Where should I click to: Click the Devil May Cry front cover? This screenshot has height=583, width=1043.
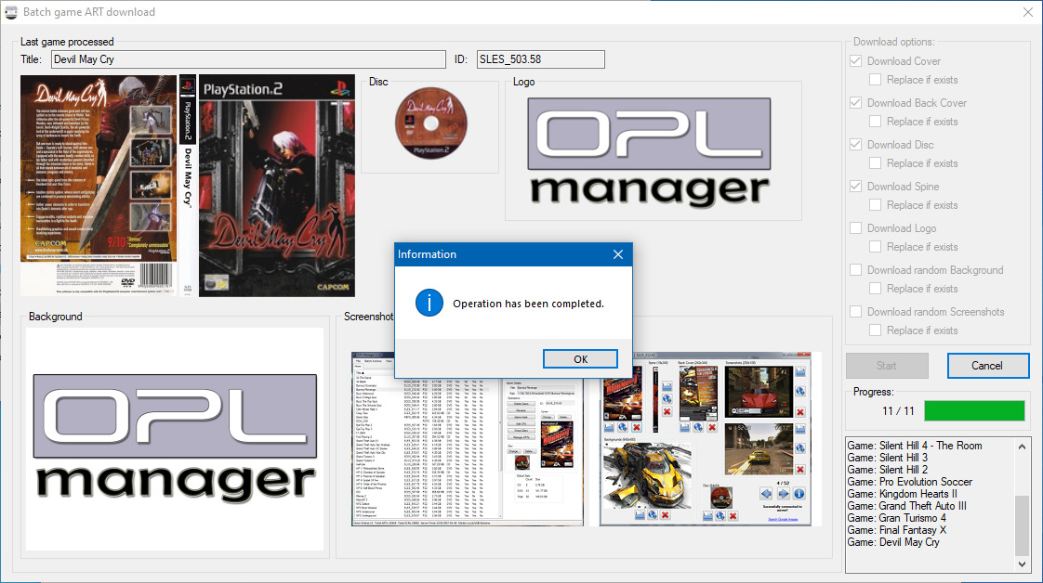(x=277, y=186)
